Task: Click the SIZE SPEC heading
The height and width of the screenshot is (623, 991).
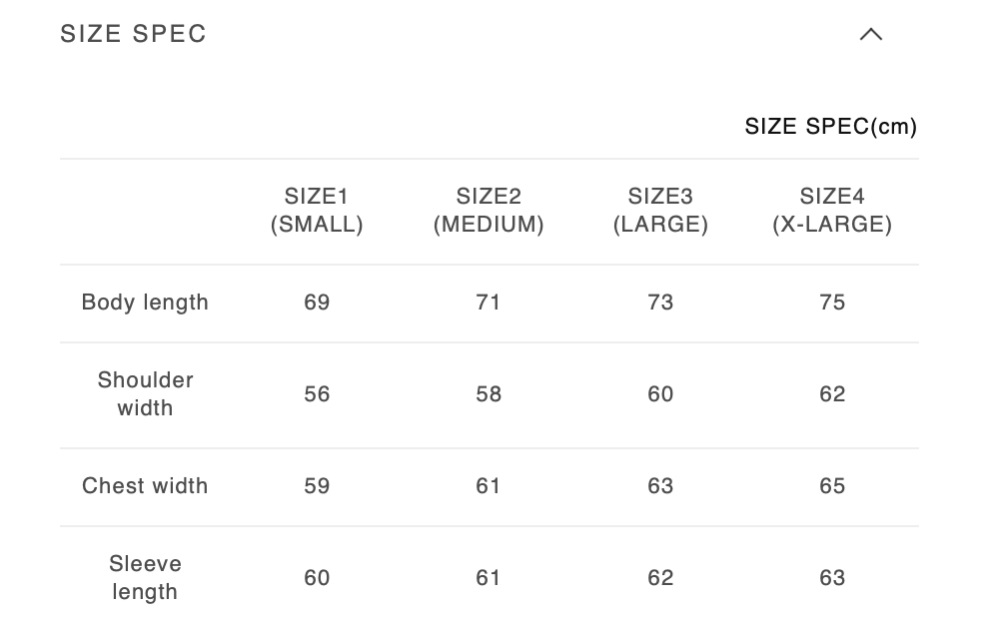Action: [133, 34]
